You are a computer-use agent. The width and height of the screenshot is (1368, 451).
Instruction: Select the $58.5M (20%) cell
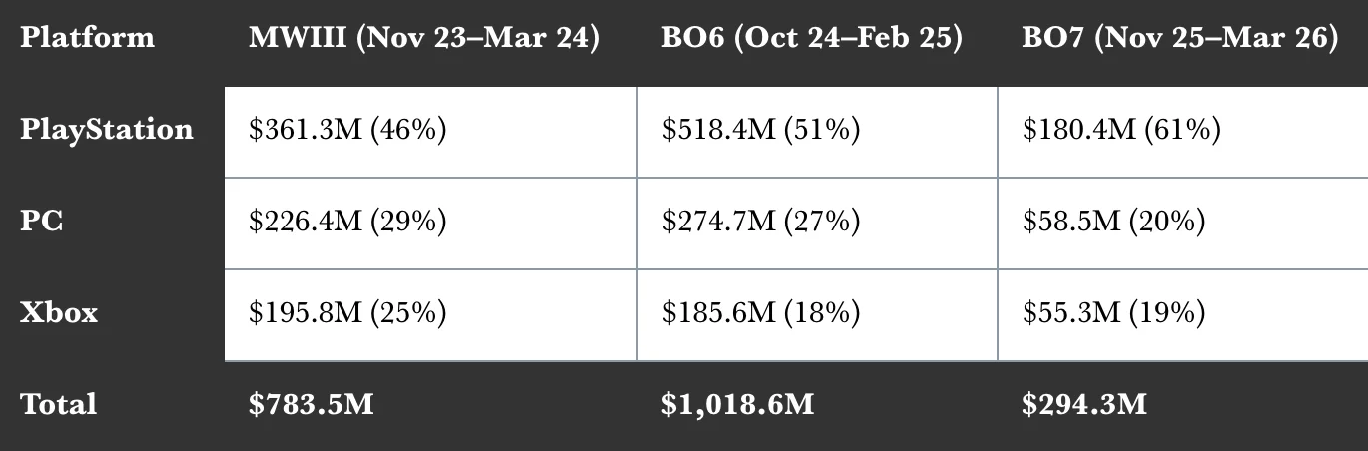click(x=1113, y=221)
